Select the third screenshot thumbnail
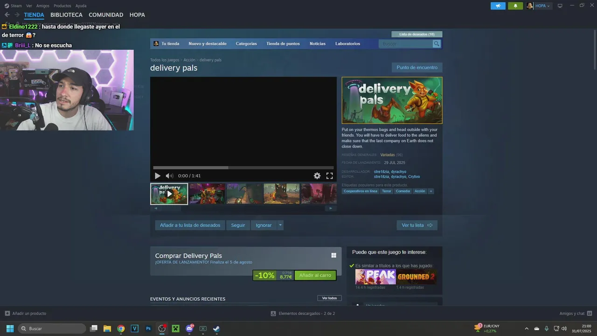Screen dimensions: 597x336 coord(244,194)
